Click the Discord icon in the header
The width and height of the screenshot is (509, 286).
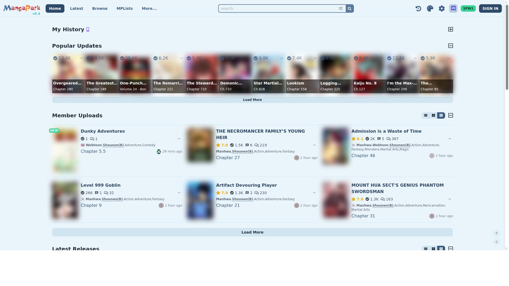pos(453,8)
